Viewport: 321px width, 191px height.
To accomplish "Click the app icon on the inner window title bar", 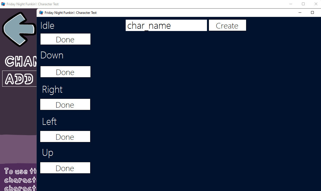I will click(41, 12).
